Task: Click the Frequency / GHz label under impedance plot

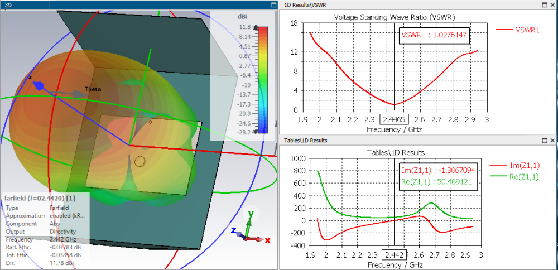Action: pyautogui.click(x=396, y=265)
